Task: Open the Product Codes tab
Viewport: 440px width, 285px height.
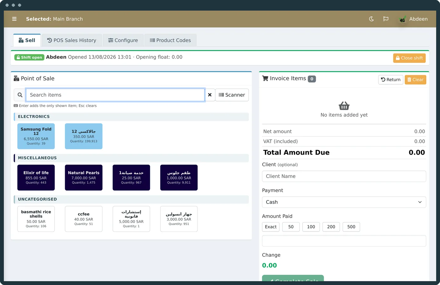Action: [x=170, y=40]
